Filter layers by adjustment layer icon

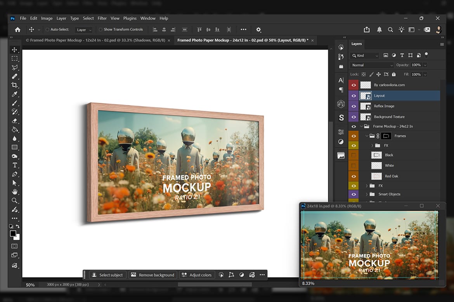point(394,55)
